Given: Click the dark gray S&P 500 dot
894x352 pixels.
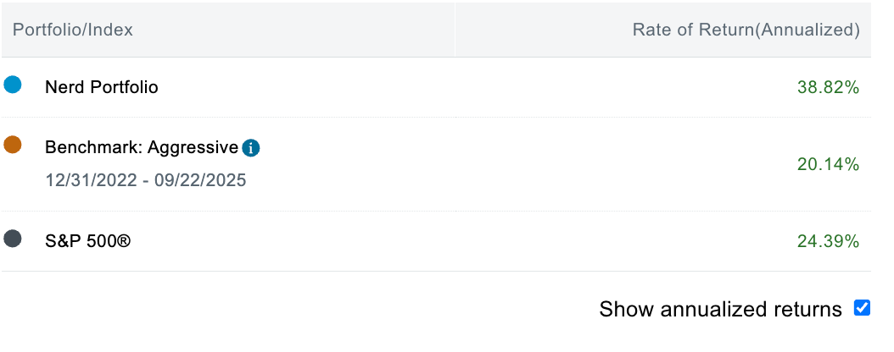Looking at the screenshot, I should [x=13, y=239].
